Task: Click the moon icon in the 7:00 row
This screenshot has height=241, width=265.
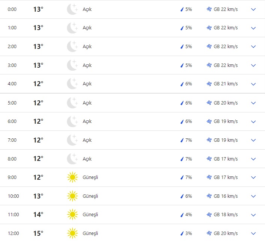Action: point(72,140)
